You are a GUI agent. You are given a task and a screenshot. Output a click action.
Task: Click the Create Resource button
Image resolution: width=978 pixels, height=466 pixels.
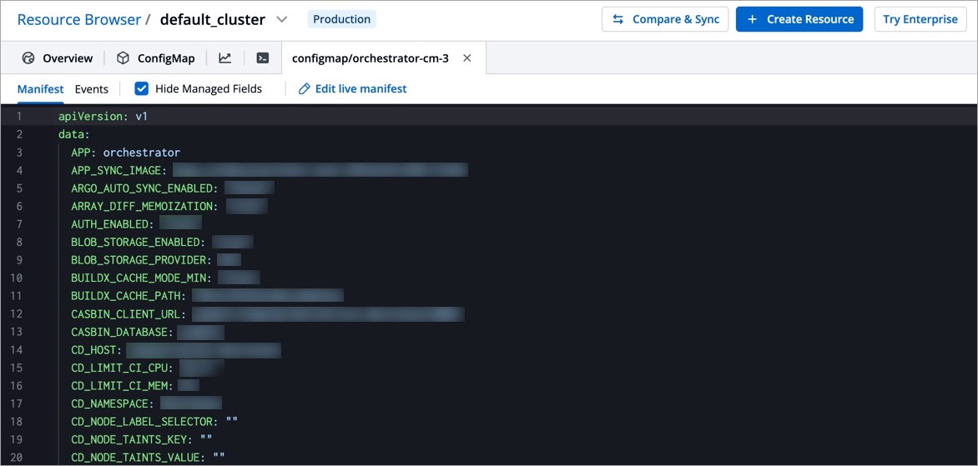(x=799, y=19)
